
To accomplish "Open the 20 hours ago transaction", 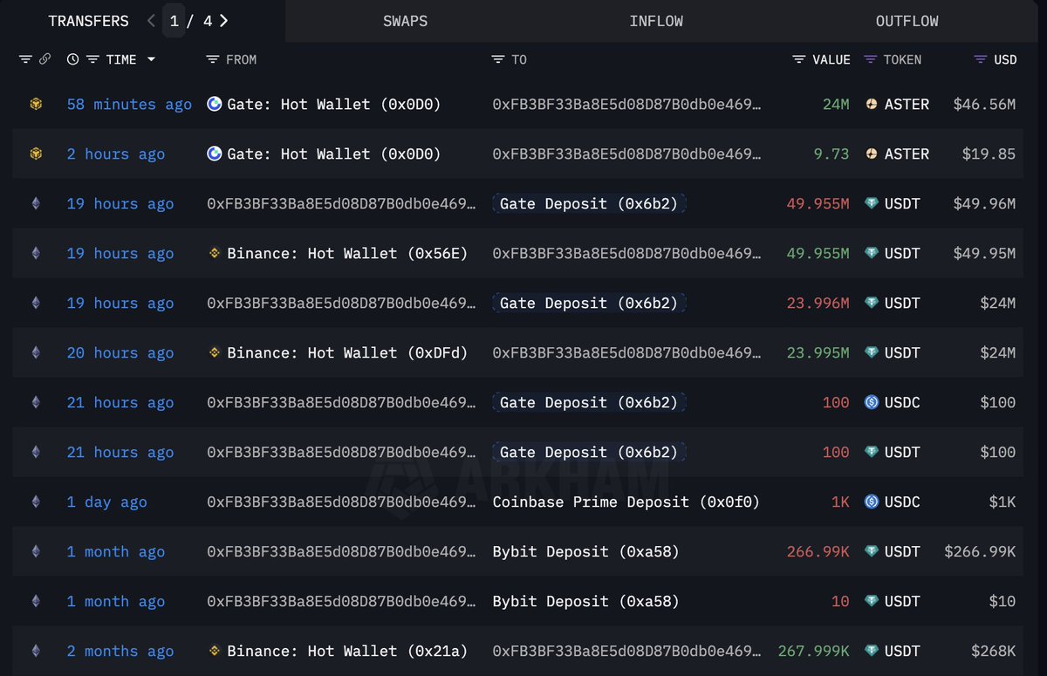I will click(120, 352).
